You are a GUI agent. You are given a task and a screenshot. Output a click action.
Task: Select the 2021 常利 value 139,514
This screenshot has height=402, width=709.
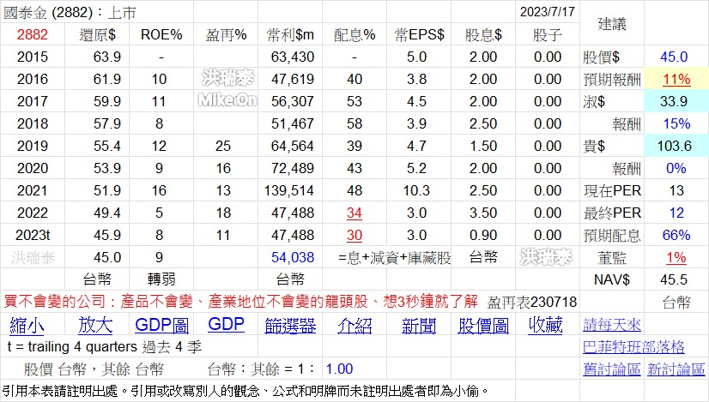pyautogui.click(x=289, y=190)
